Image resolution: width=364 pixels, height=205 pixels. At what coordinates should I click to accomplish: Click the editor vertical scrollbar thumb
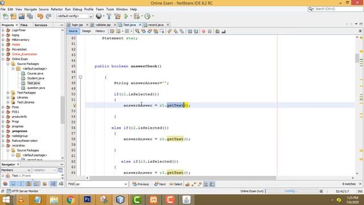(357, 58)
